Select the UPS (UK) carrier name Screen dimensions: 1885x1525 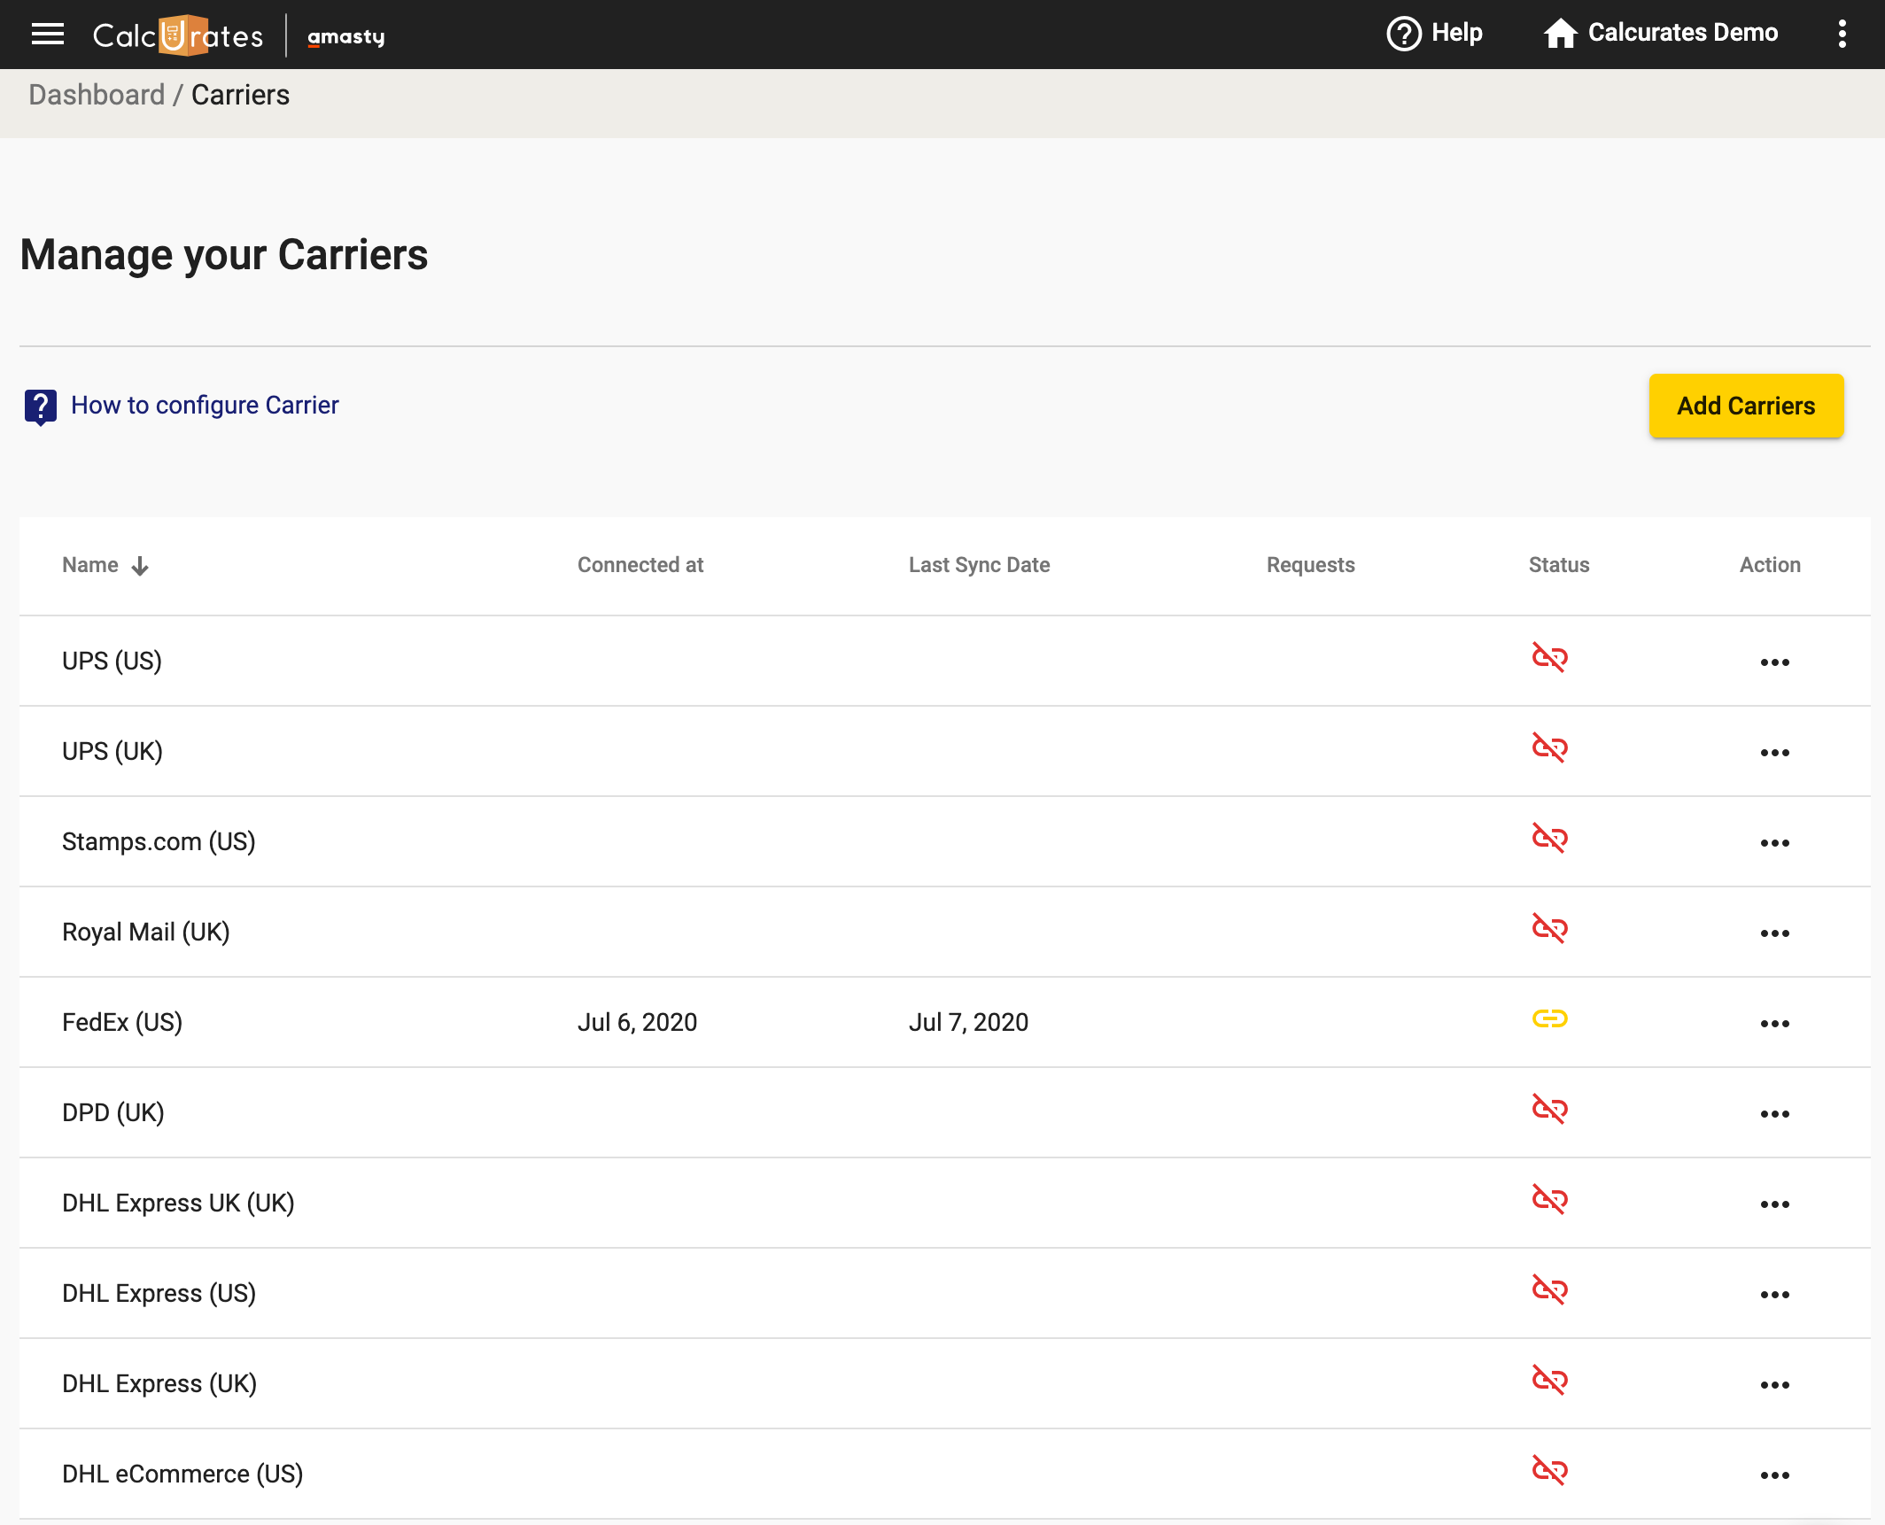(112, 751)
